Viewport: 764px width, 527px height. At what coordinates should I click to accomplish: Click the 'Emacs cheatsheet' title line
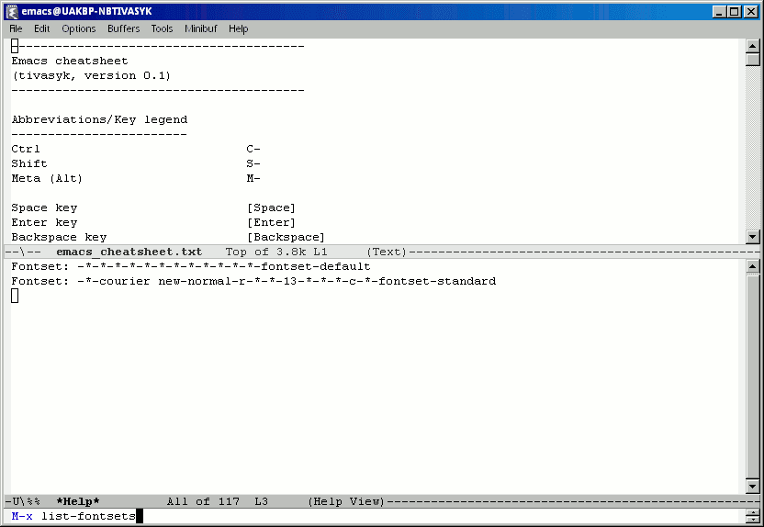pos(70,61)
